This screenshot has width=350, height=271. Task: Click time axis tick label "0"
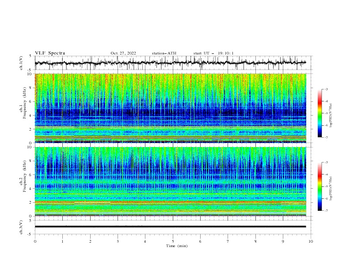point(35,241)
